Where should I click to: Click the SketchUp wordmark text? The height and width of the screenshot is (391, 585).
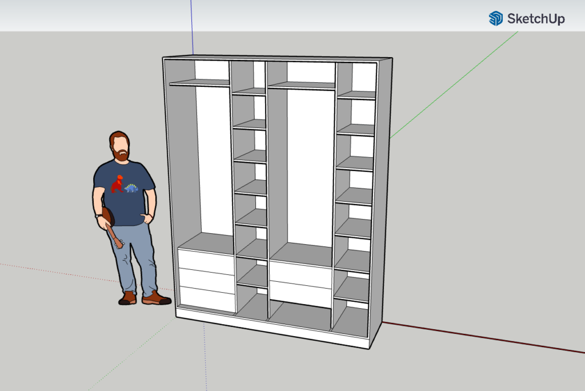pos(536,19)
